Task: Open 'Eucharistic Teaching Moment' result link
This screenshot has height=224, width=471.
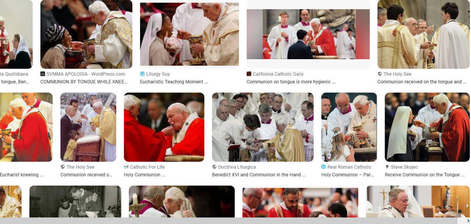Action: pos(174,82)
